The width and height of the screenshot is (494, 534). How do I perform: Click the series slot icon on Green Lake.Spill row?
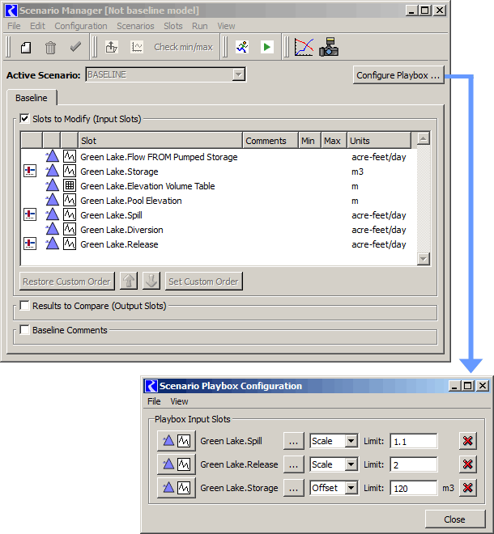(x=70, y=214)
